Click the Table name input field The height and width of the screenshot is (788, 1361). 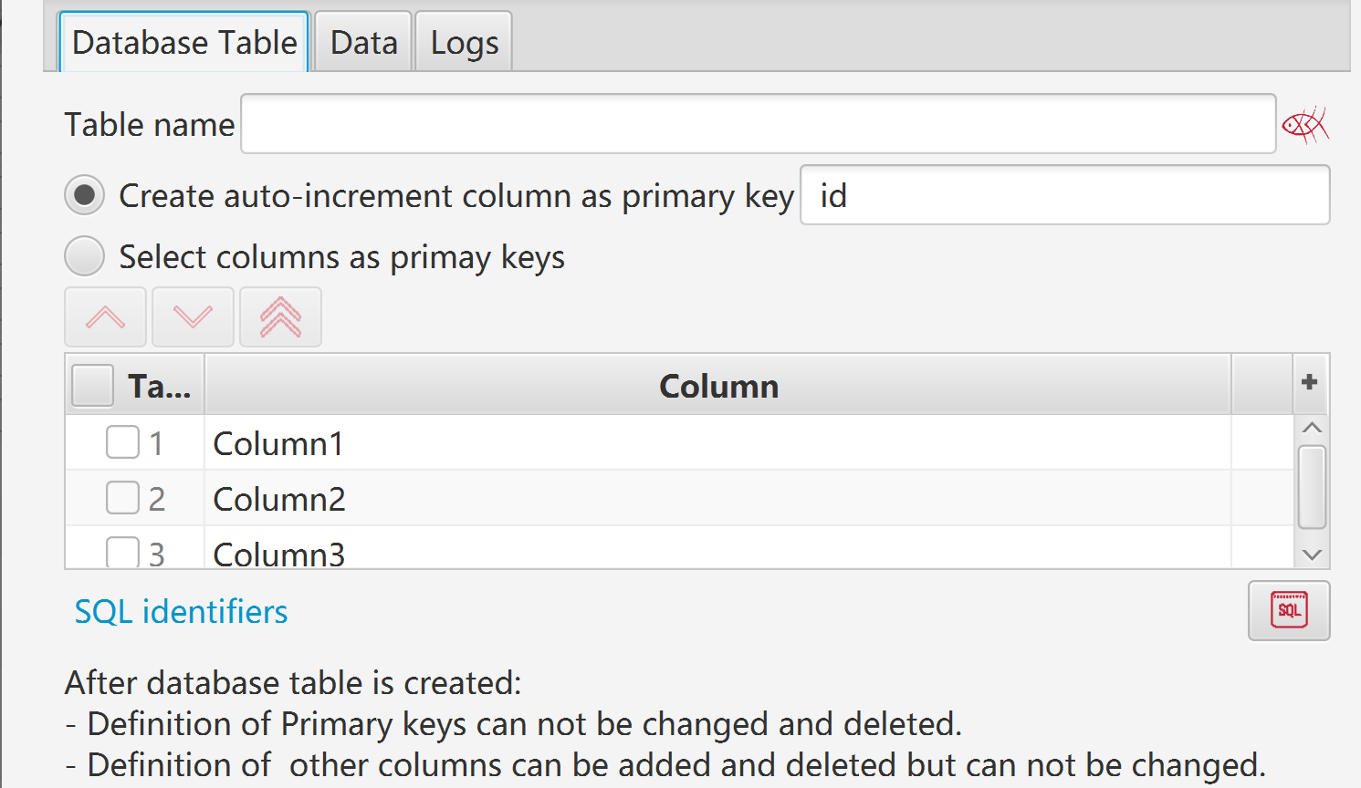click(759, 124)
